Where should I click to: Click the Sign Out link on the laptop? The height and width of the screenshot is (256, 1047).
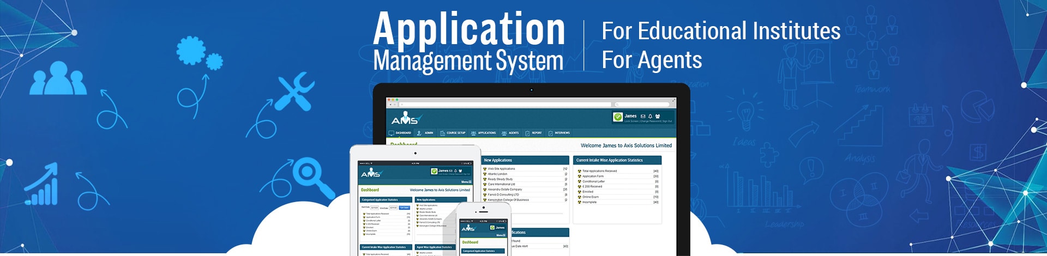(667, 121)
